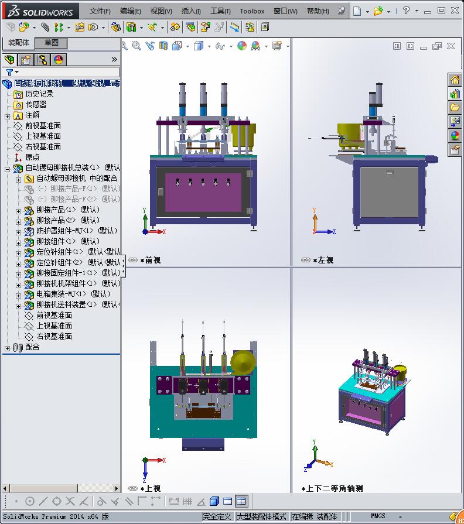Click the Section View icon

[163, 46]
